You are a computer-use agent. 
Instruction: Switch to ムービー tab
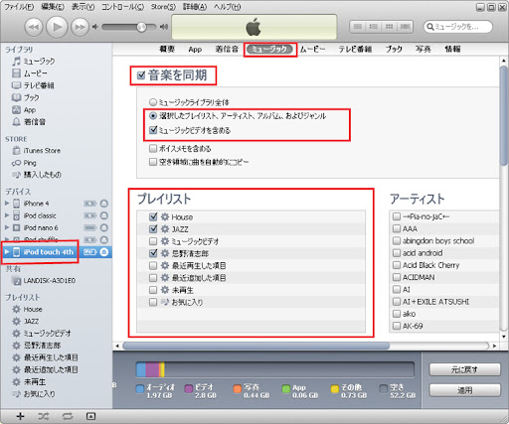[x=312, y=50]
